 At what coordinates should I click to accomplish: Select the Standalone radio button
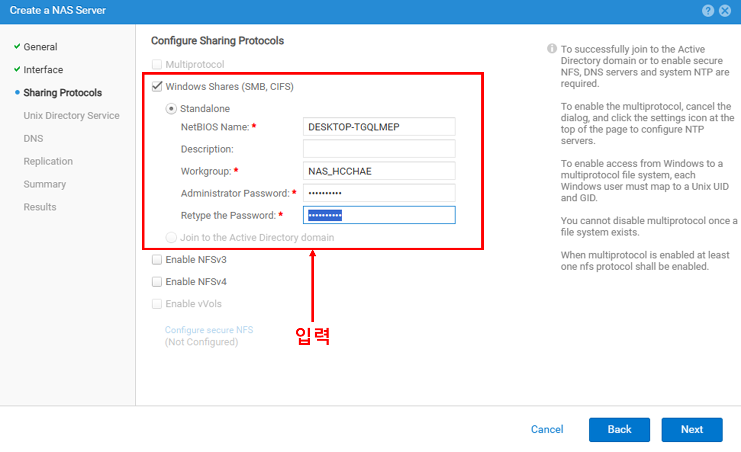tap(171, 109)
